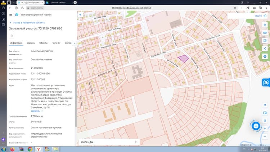Locate me with the navigation arrow icon
The width and height of the screenshot is (270, 152).
(x=265, y=105)
